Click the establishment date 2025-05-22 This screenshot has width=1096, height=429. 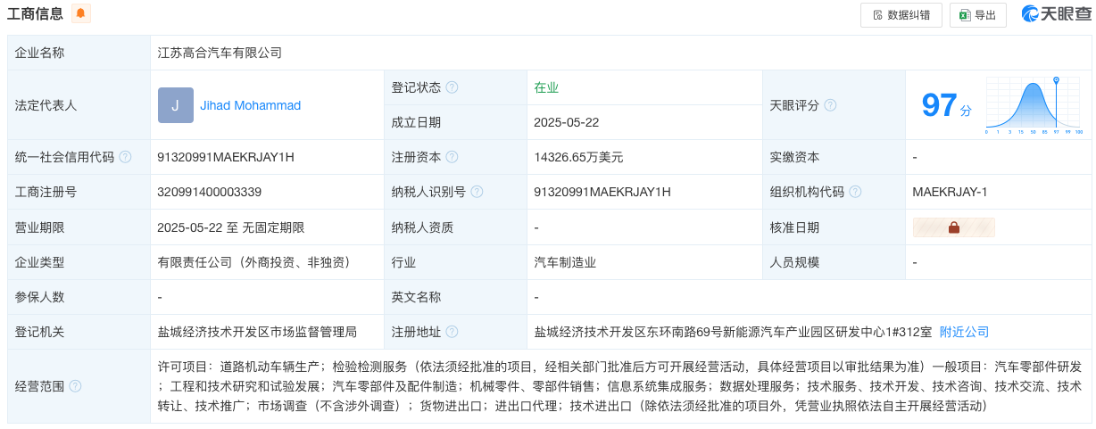pyautogui.click(x=566, y=122)
